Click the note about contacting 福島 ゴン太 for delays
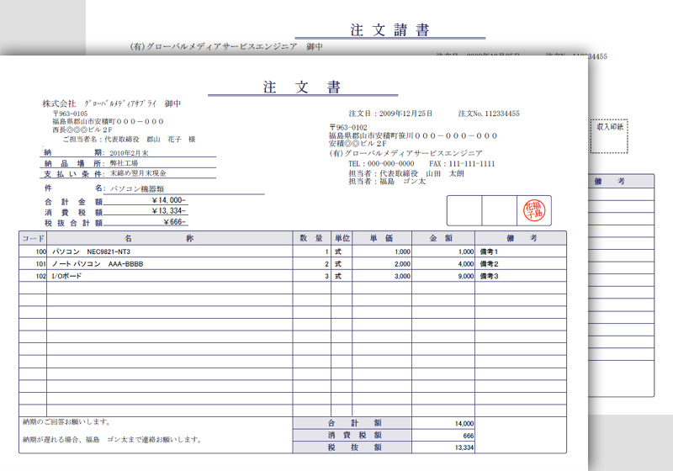The width and height of the screenshot is (673, 471). click(113, 440)
